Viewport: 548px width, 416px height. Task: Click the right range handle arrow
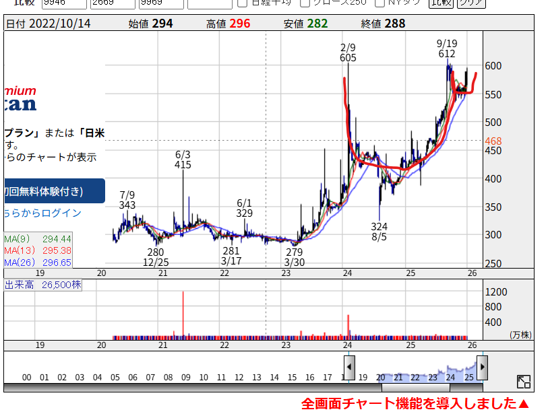[x=482, y=367]
